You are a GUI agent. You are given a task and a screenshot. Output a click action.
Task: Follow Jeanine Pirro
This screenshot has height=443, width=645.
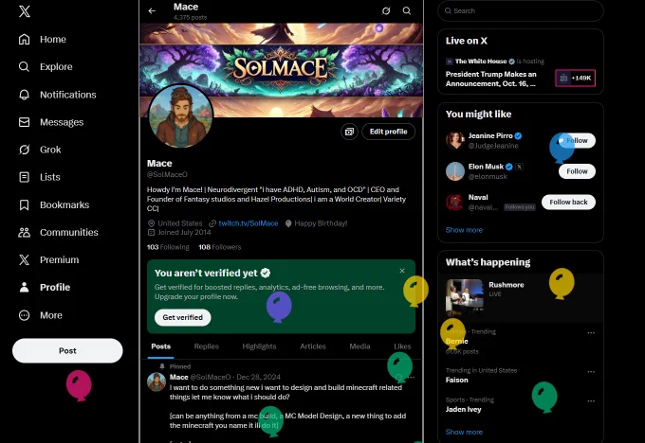(577, 140)
